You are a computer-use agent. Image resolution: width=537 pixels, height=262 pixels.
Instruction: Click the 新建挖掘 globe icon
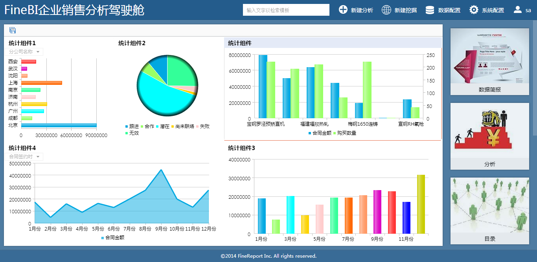click(386, 10)
